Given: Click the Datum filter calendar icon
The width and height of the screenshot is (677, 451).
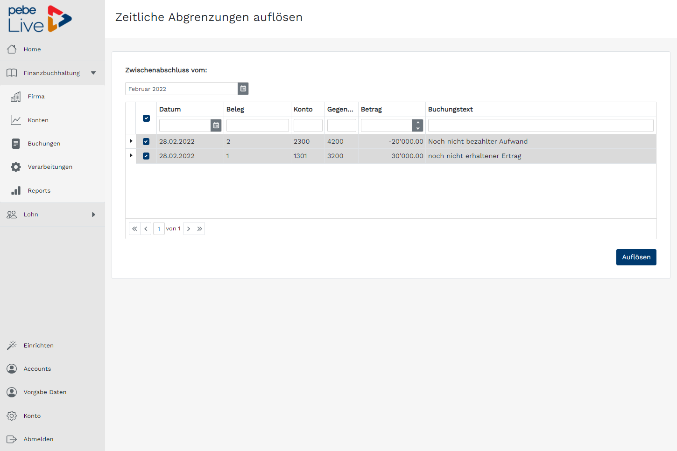Looking at the screenshot, I should pyautogui.click(x=216, y=125).
